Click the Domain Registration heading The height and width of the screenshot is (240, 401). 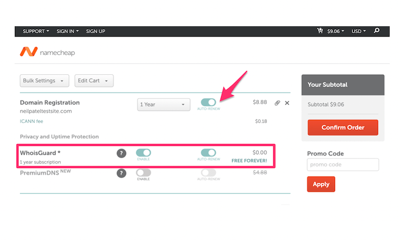point(50,102)
